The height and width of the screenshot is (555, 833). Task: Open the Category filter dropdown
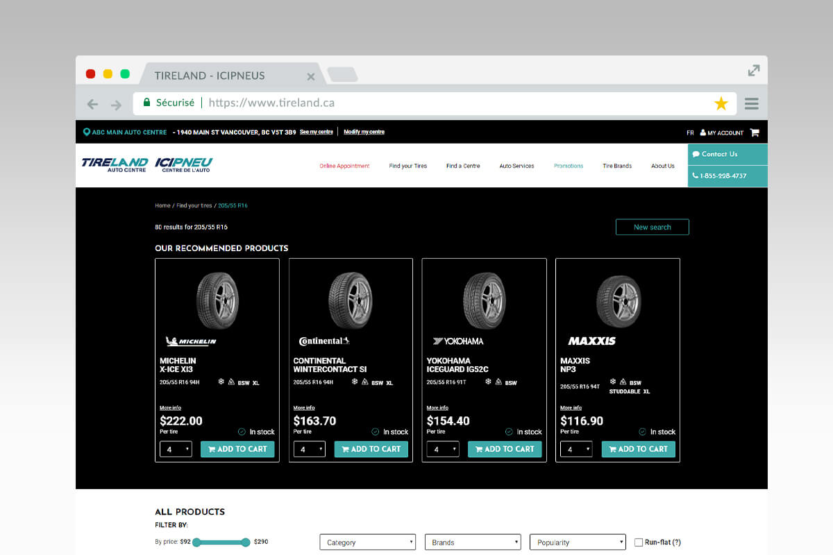(x=367, y=543)
